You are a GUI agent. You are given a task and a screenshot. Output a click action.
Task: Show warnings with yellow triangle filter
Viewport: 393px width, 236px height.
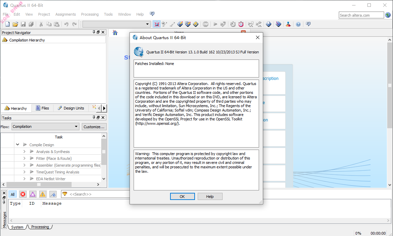pyautogui.click(x=43, y=194)
